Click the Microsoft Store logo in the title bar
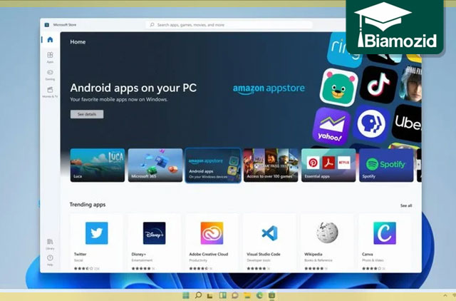The height and width of the screenshot is (301, 456). coord(46,25)
